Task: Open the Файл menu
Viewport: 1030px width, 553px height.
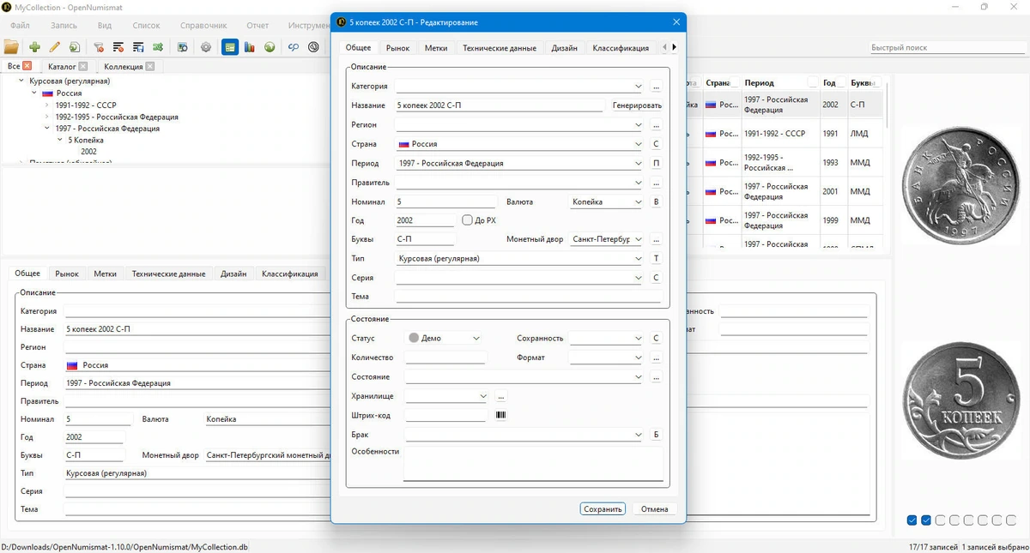Action: tap(20, 26)
